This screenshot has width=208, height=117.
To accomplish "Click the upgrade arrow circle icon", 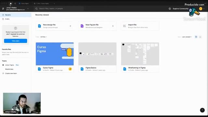I will tap(16, 28).
